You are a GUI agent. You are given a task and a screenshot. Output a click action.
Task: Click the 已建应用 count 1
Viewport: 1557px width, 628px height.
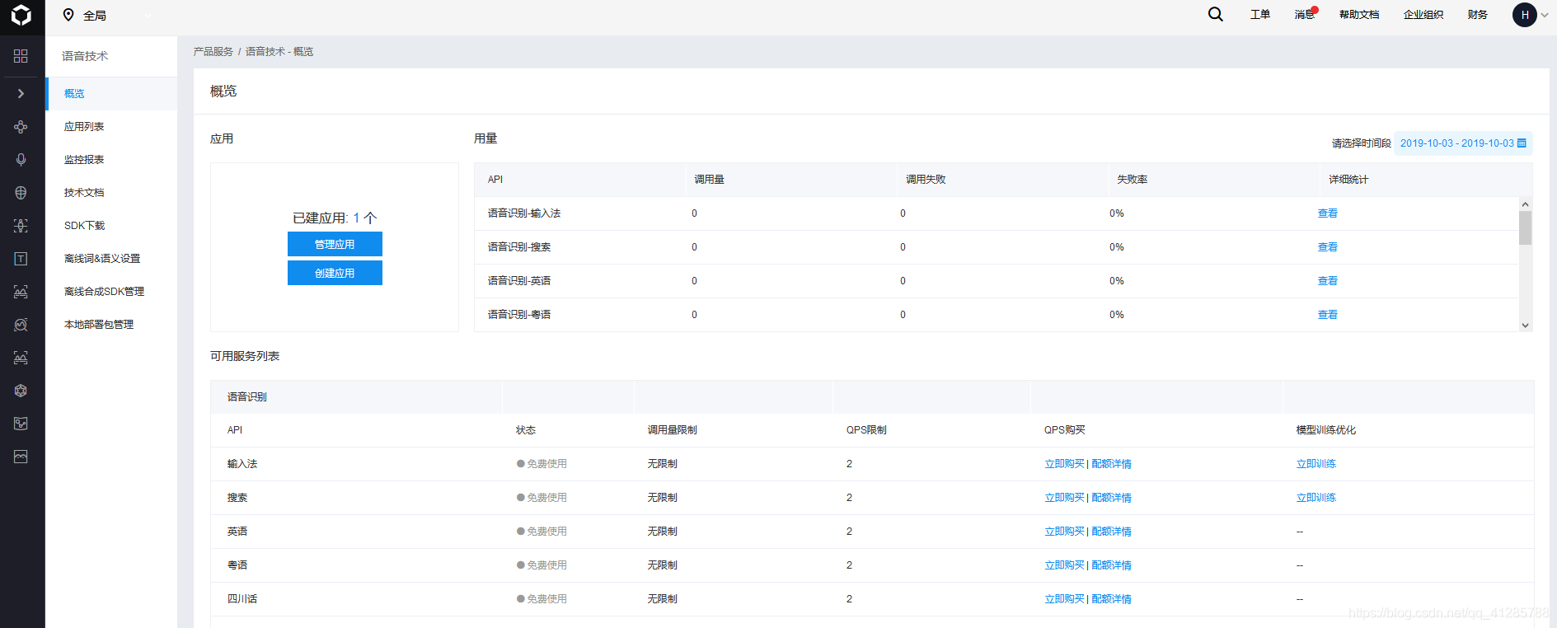point(356,218)
